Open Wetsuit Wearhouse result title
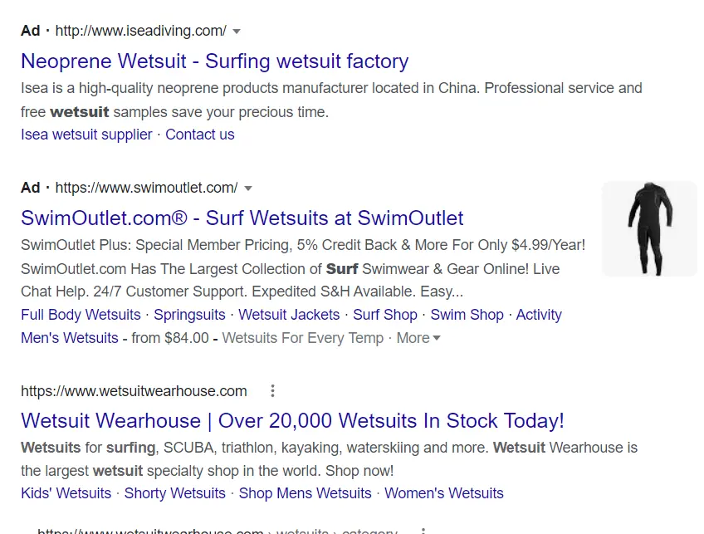 (292, 420)
